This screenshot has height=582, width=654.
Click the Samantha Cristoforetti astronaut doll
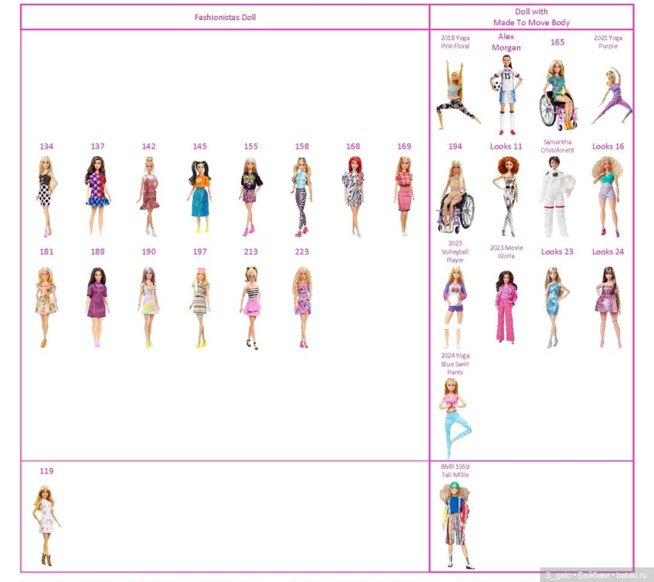556,197
